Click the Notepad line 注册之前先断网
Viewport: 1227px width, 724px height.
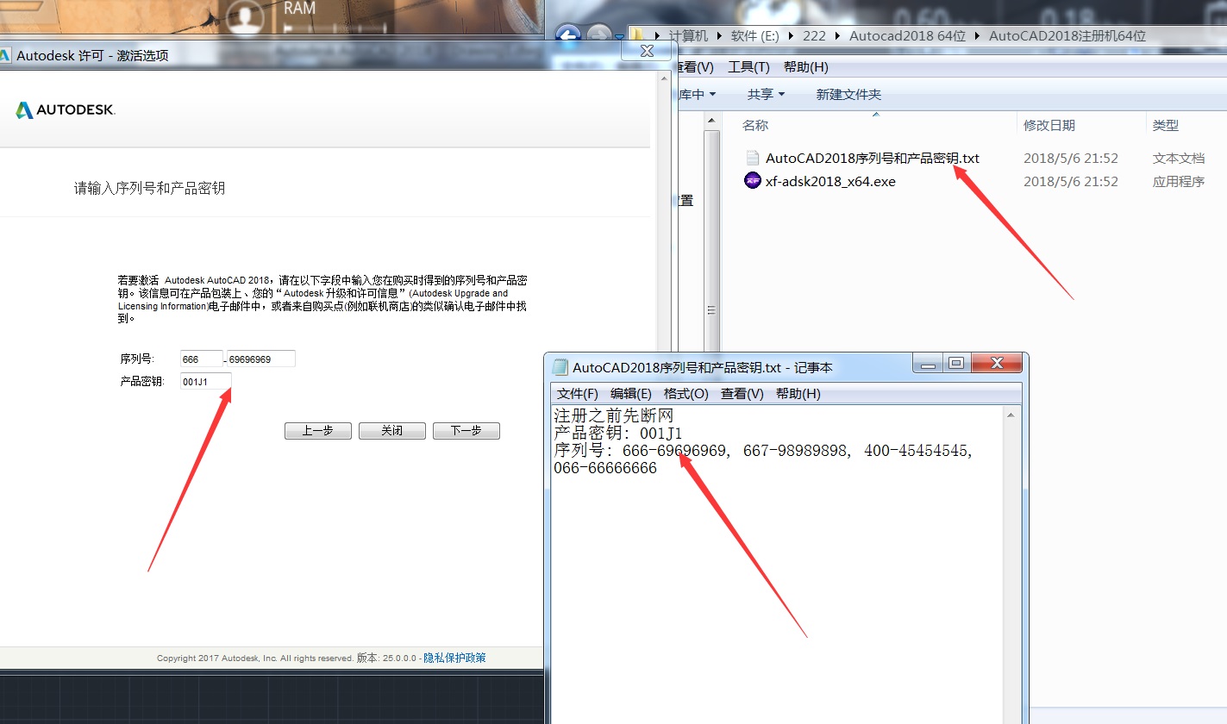pyautogui.click(x=613, y=415)
